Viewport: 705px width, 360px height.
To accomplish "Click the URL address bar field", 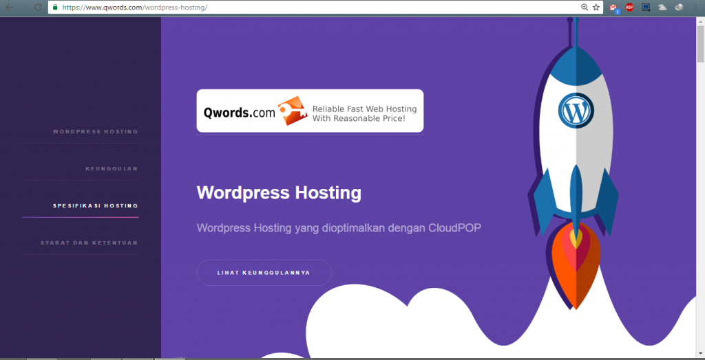I will [310, 8].
